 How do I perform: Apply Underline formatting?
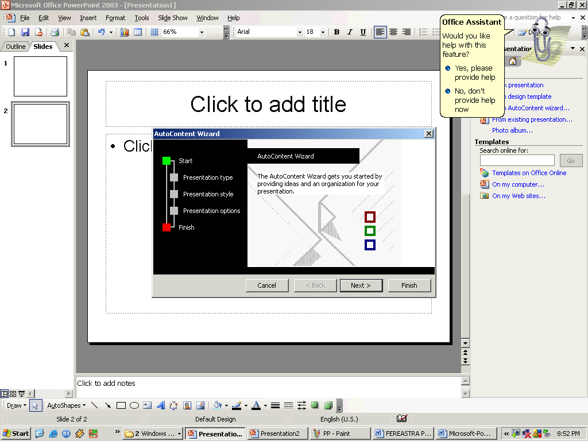coord(363,32)
